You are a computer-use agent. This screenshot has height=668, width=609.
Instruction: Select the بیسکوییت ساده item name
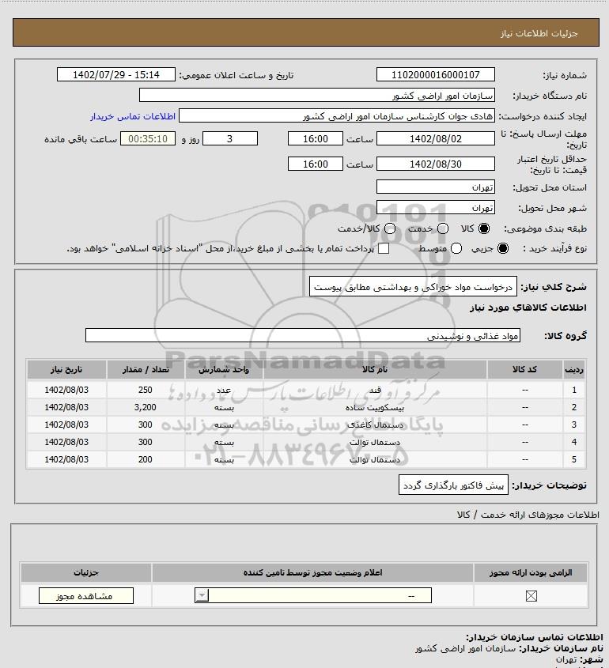pos(375,408)
